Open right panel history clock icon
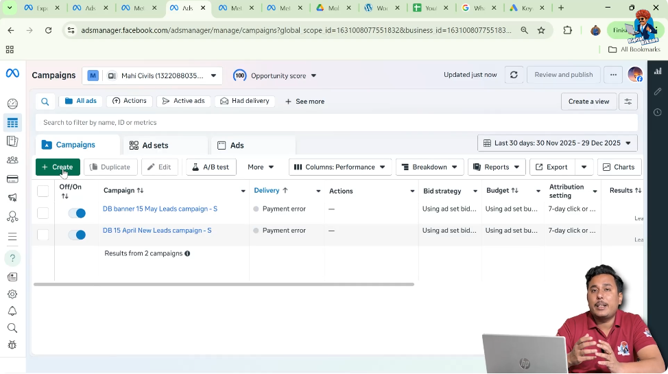This screenshot has width=668, height=374. 658,112
